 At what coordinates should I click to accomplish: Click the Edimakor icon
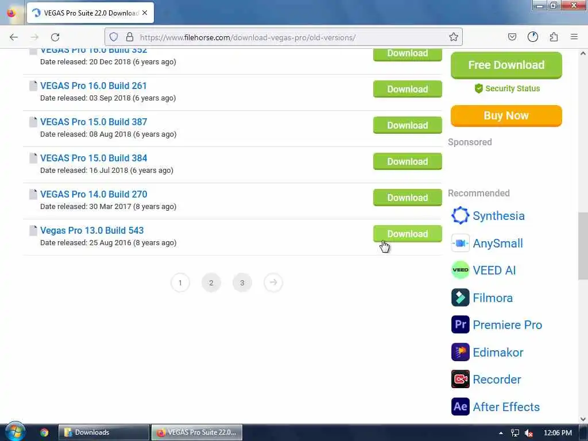point(460,352)
